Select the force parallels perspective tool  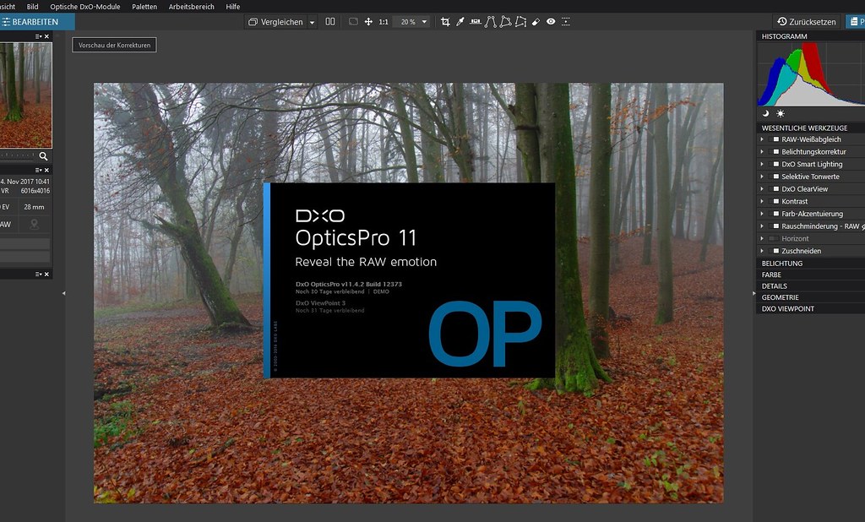click(x=491, y=21)
